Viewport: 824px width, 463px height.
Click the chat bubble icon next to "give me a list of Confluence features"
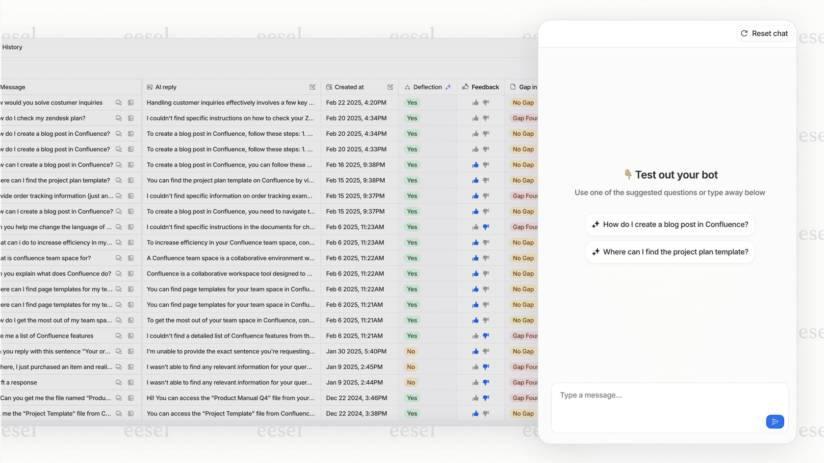point(118,336)
